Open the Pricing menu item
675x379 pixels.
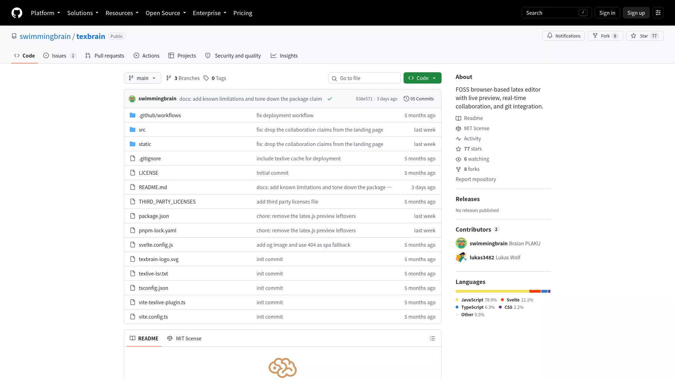[x=243, y=13]
